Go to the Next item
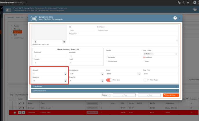 (149, 95)
